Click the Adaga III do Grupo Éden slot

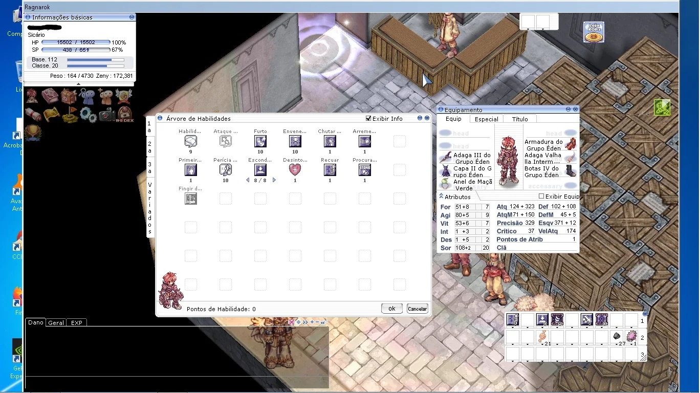[466, 158]
